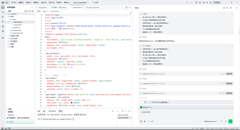Check the Feed item in 0/6 已完成 list
Viewport: 240px width, 130px height.
[x=141, y=61]
